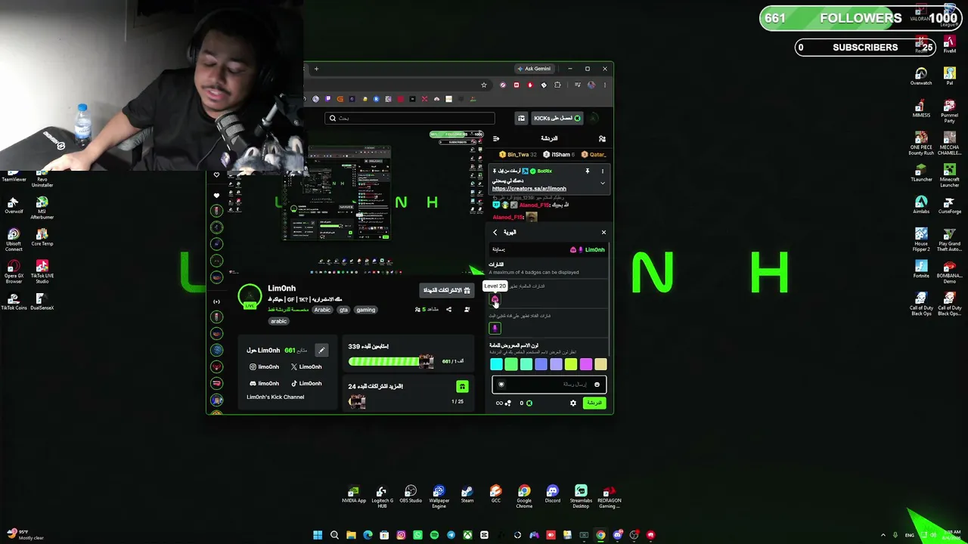The image size is (968, 544).
Task: Open the NVIDIA App desktop shortcut
Action: (x=353, y=495)
